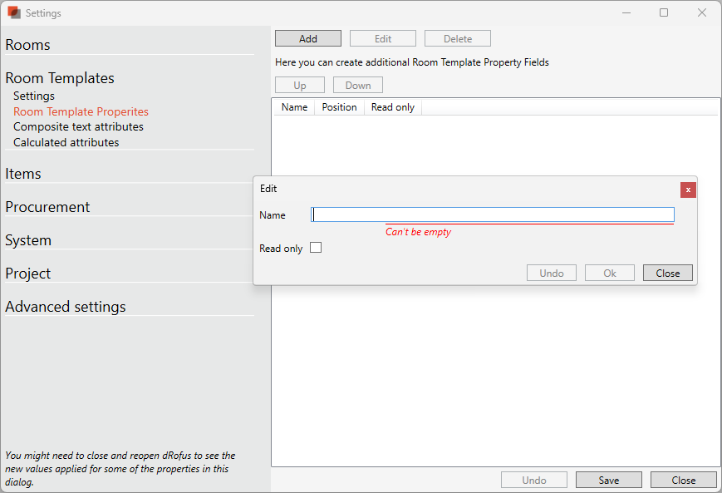
Task: Click the dRofus app icon in title bar
Action: pos(13,12)
